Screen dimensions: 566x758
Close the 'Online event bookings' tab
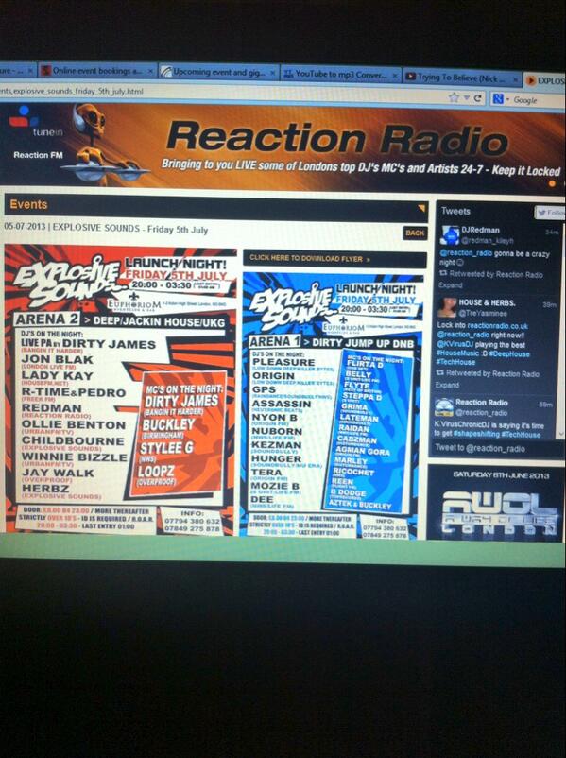150,71
